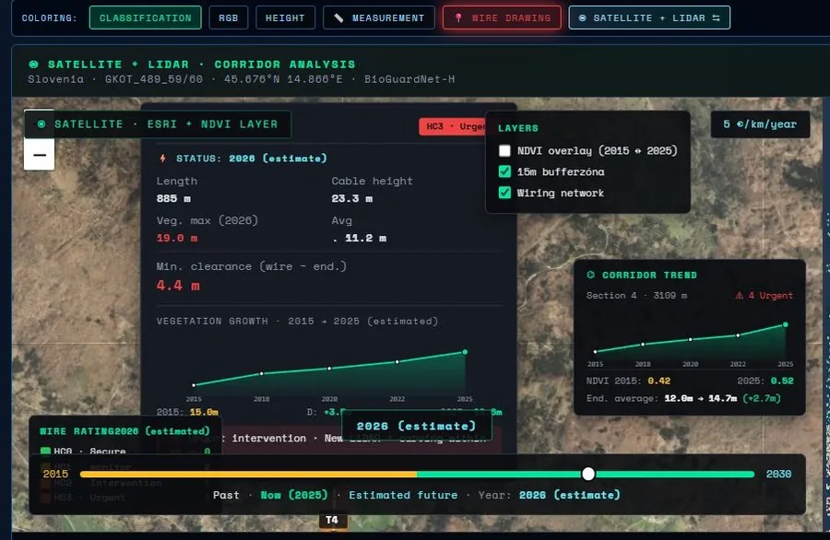Click the Layers panel heading
The image size is (830, 540).
pos(517,128)
